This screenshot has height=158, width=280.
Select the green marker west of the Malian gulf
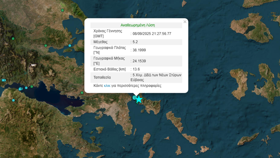(x=46, y=46)
